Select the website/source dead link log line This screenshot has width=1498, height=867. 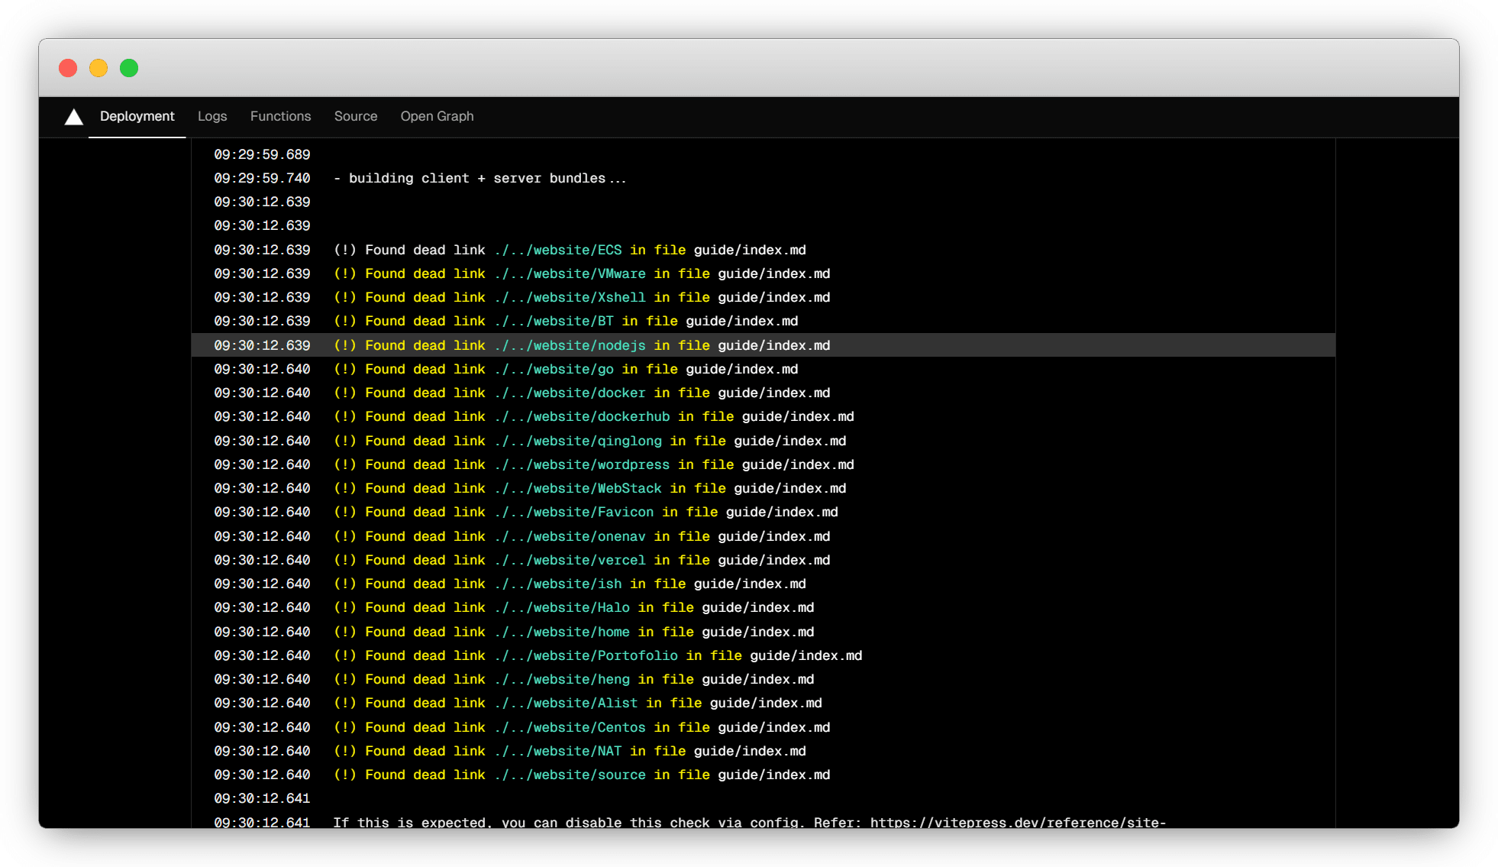pos(582,775)
